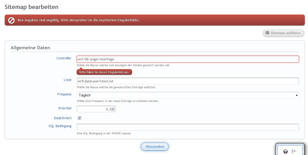Screen dimensions: 308x155
Task: Submit the form with Absenden
Action: pos(155,147)
